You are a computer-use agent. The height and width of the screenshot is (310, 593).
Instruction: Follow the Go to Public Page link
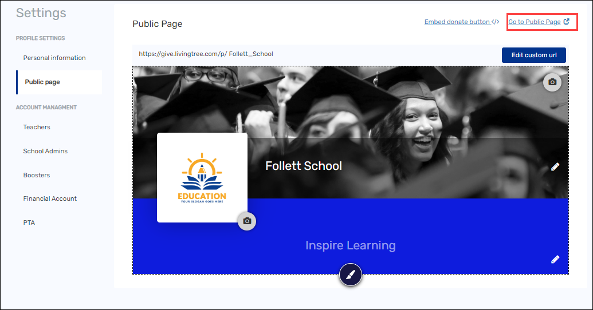tap(534, 22)
